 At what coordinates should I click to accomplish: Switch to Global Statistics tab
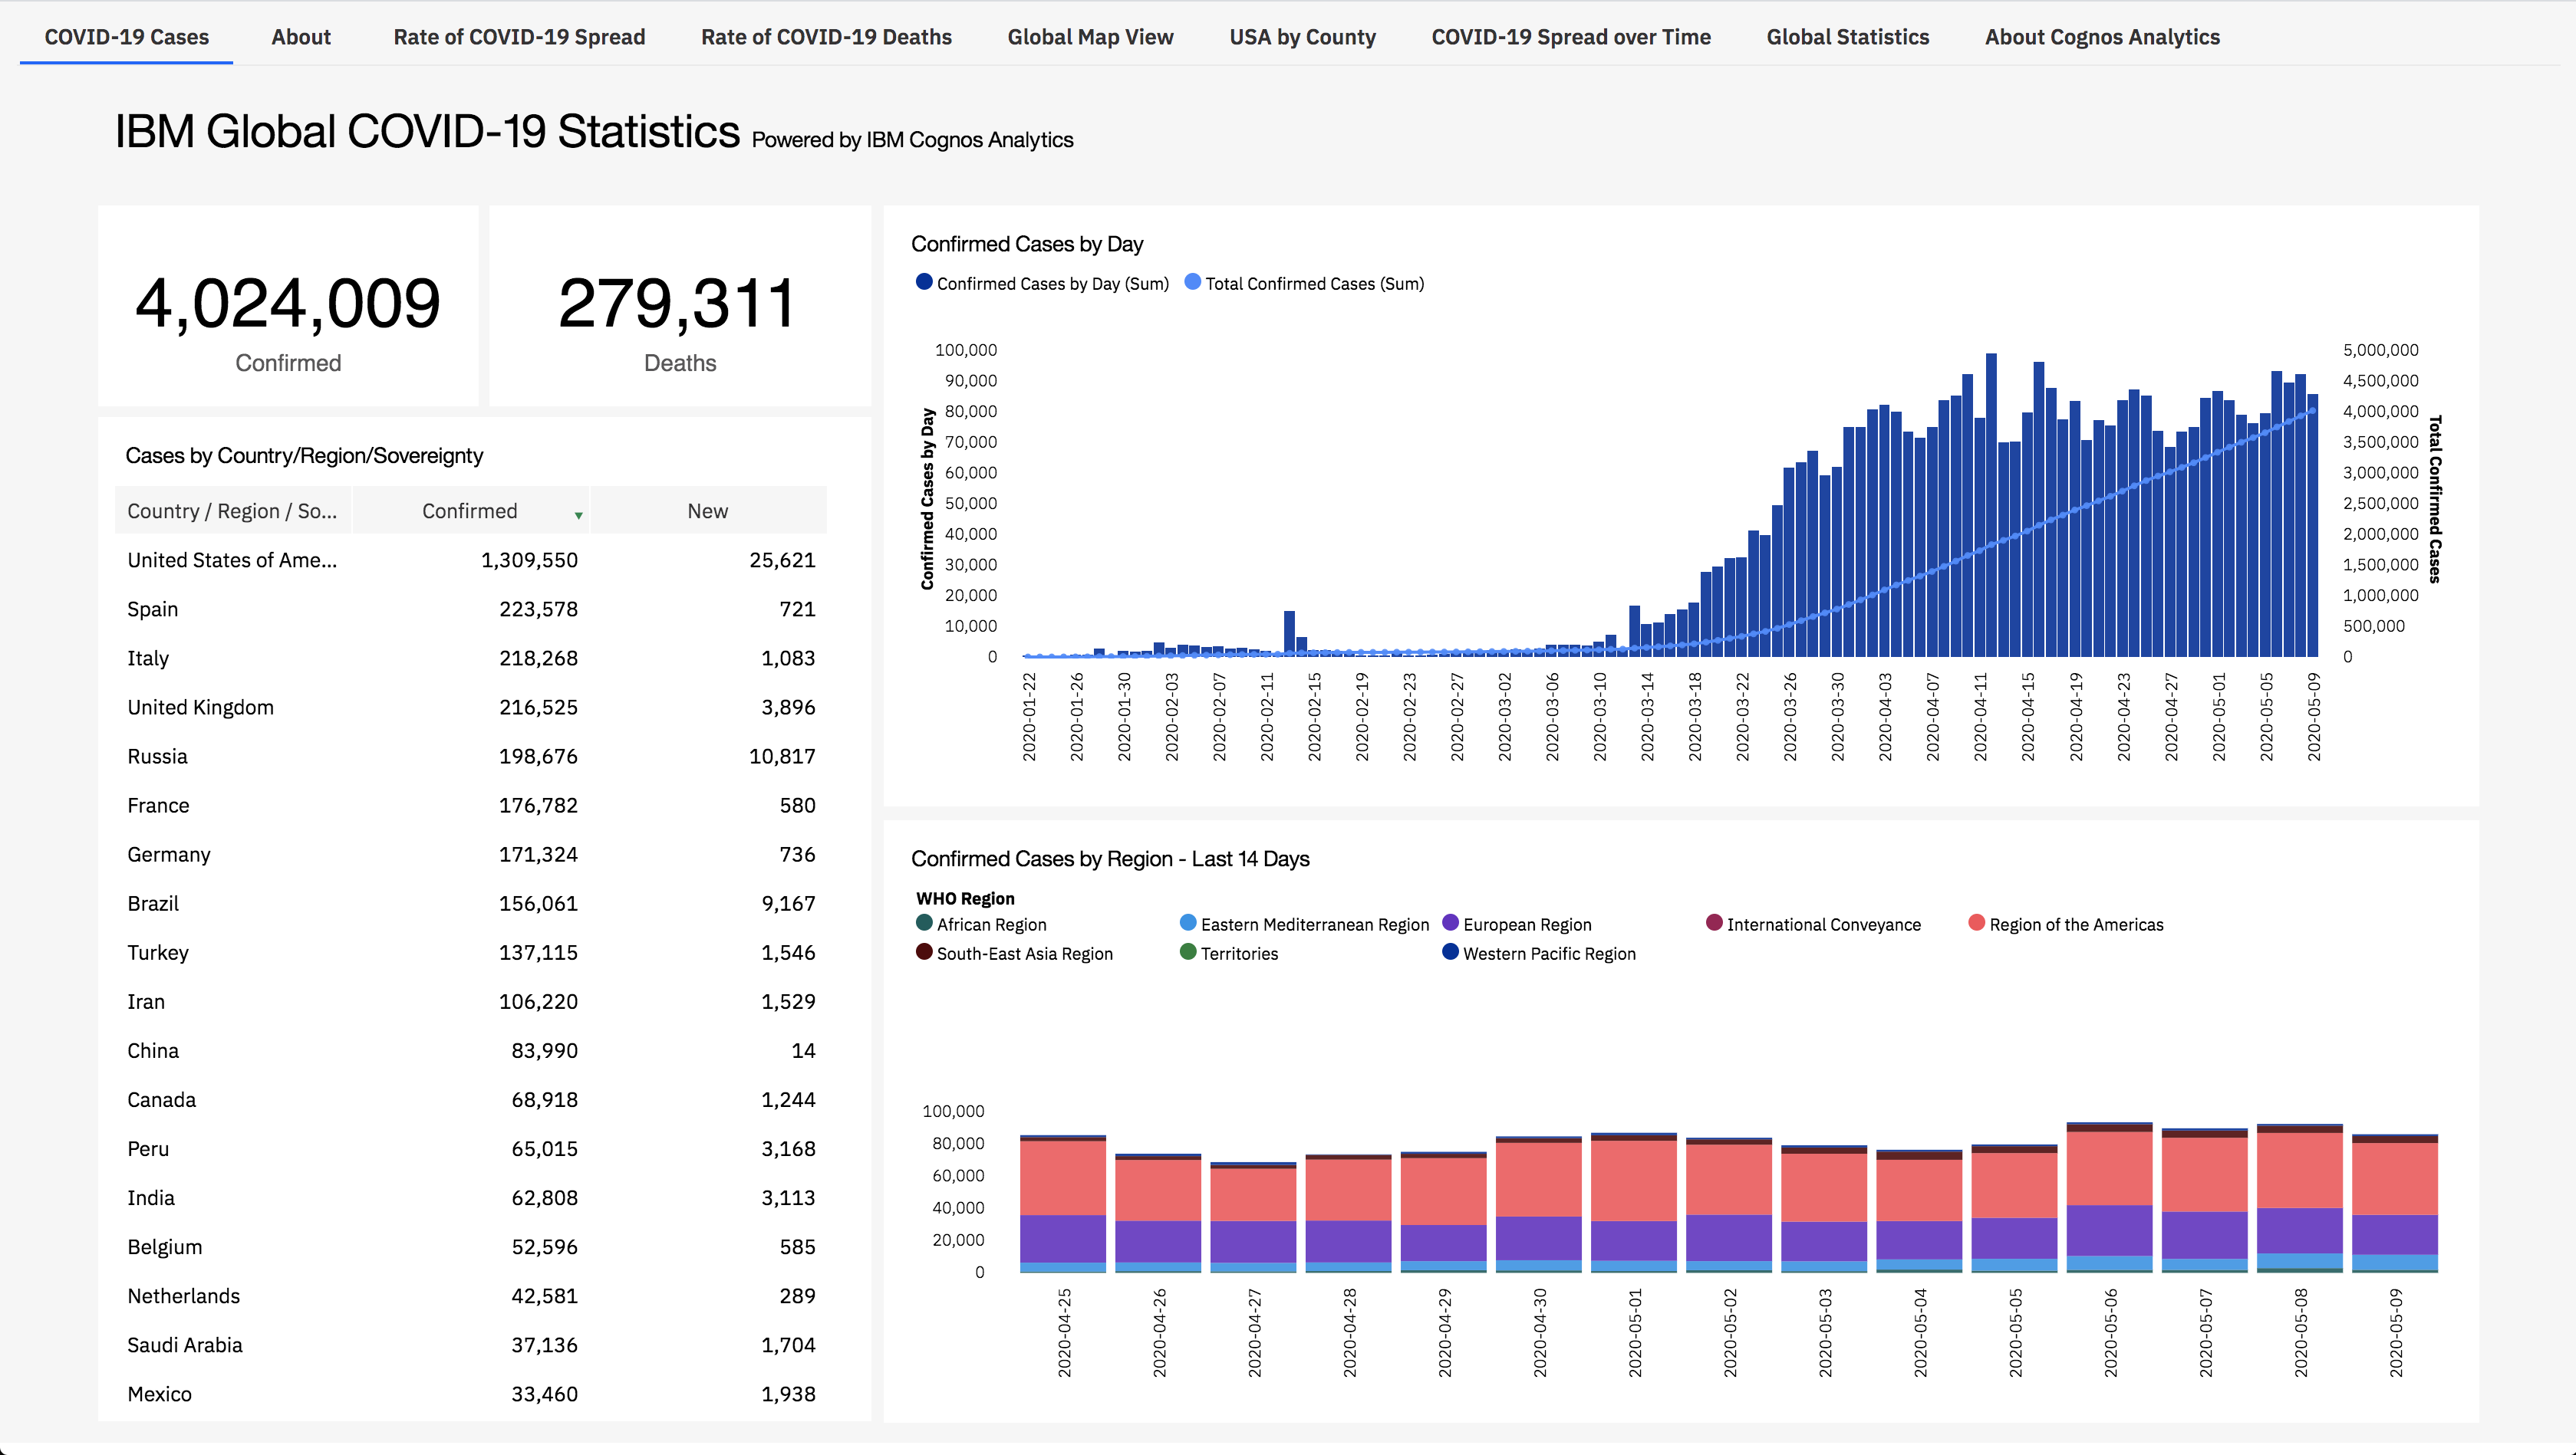click(1847, 37)
